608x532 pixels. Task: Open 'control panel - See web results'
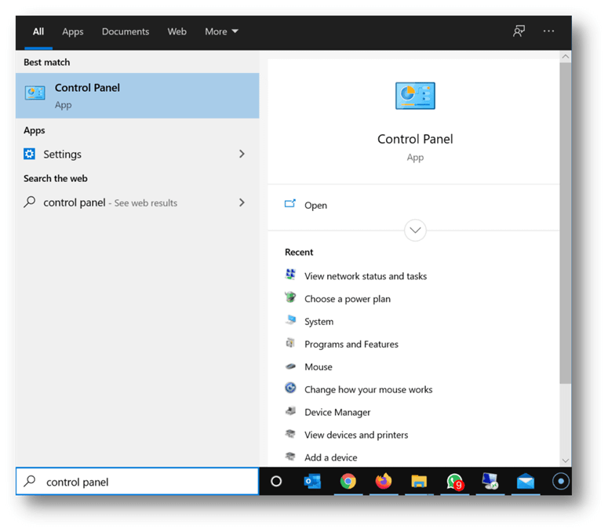[137, 202]
